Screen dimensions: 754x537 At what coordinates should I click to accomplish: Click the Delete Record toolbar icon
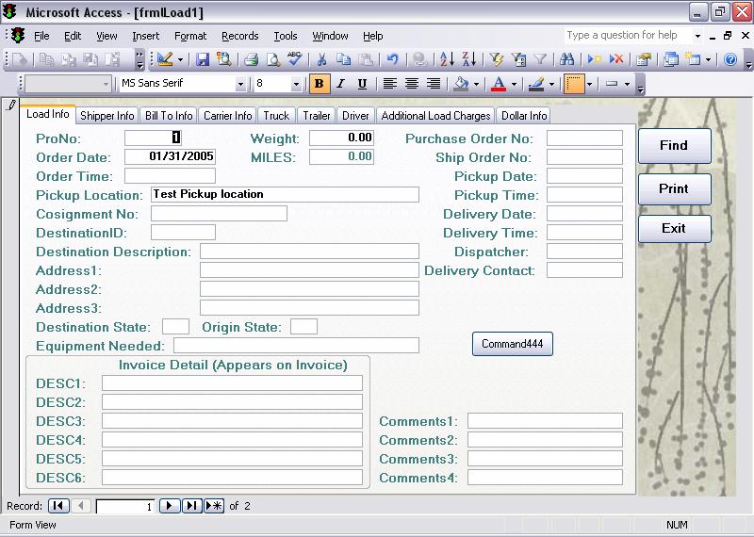coord(616,59)
